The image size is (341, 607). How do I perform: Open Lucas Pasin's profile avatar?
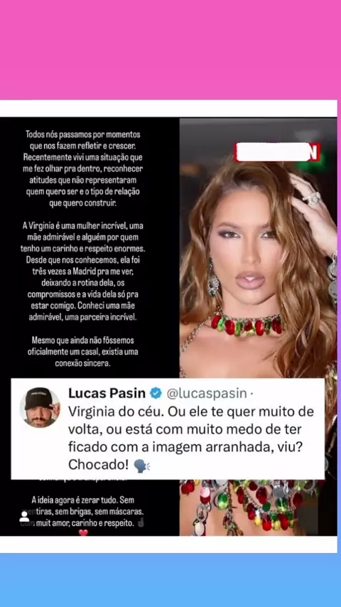(x=40, y=407)
